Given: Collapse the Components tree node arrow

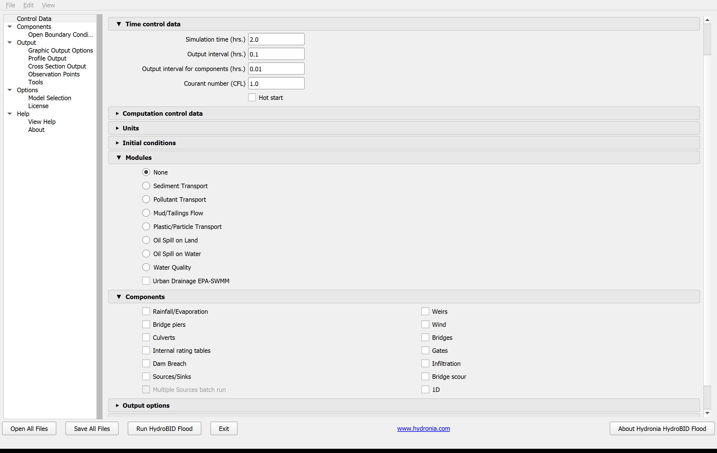Looking at the screenshot, I should point(10,27).
